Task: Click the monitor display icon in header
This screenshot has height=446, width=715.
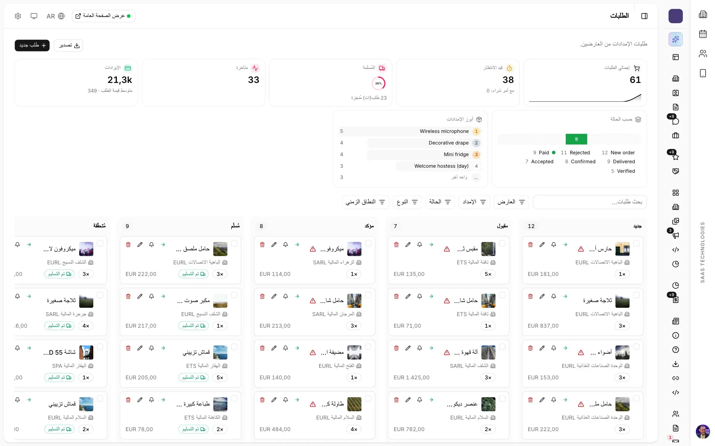Action: click(x=34, y=16)
